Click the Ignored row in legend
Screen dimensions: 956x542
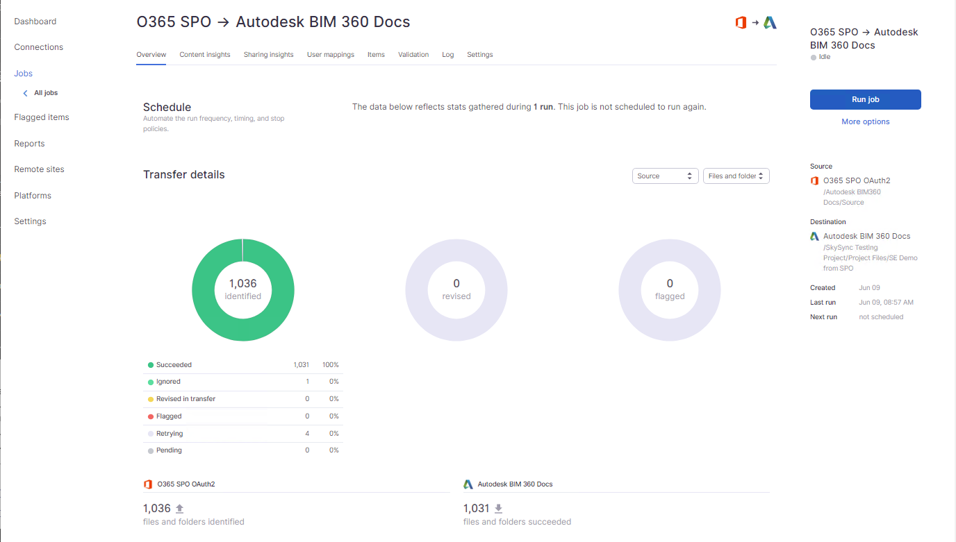click(243, 382)
